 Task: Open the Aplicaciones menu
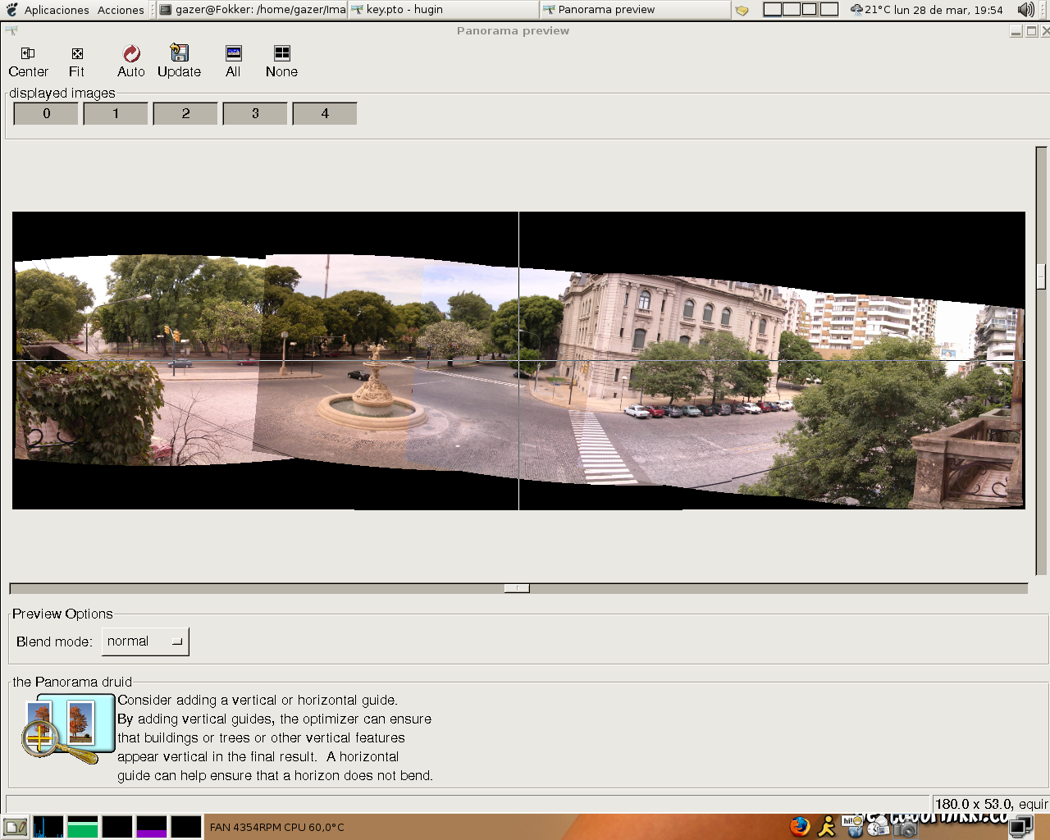(56, 10)
